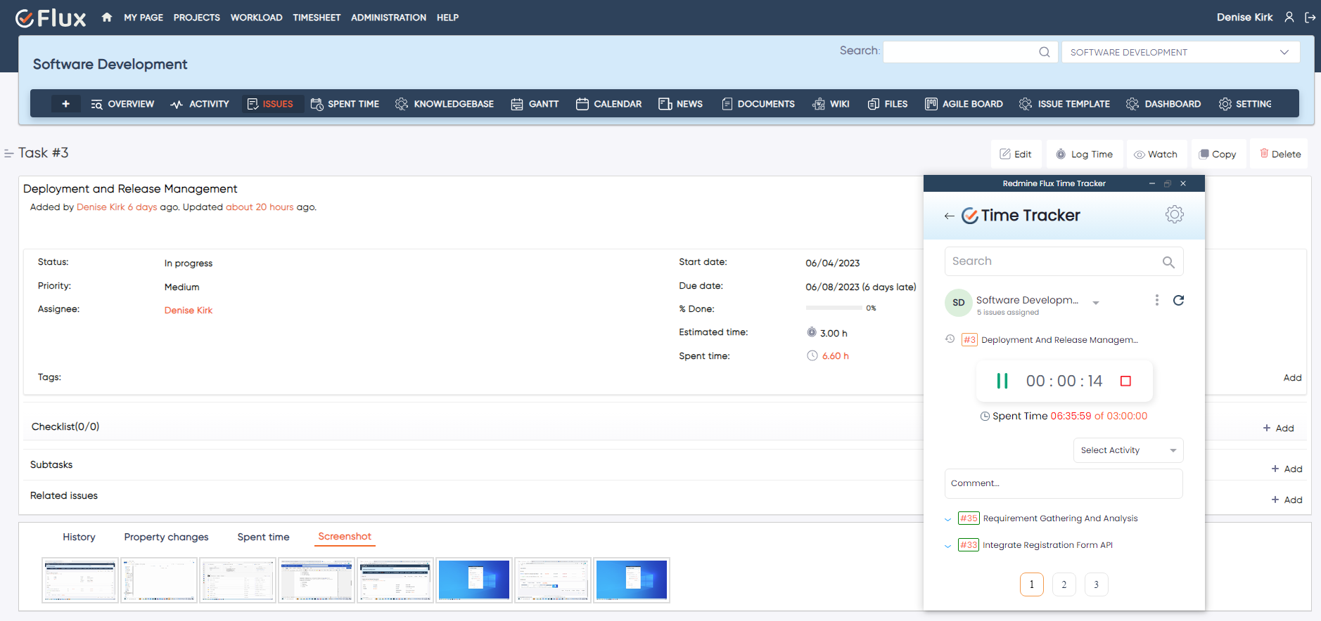
Task: Pause the running timer
Action: point(1002,381)
